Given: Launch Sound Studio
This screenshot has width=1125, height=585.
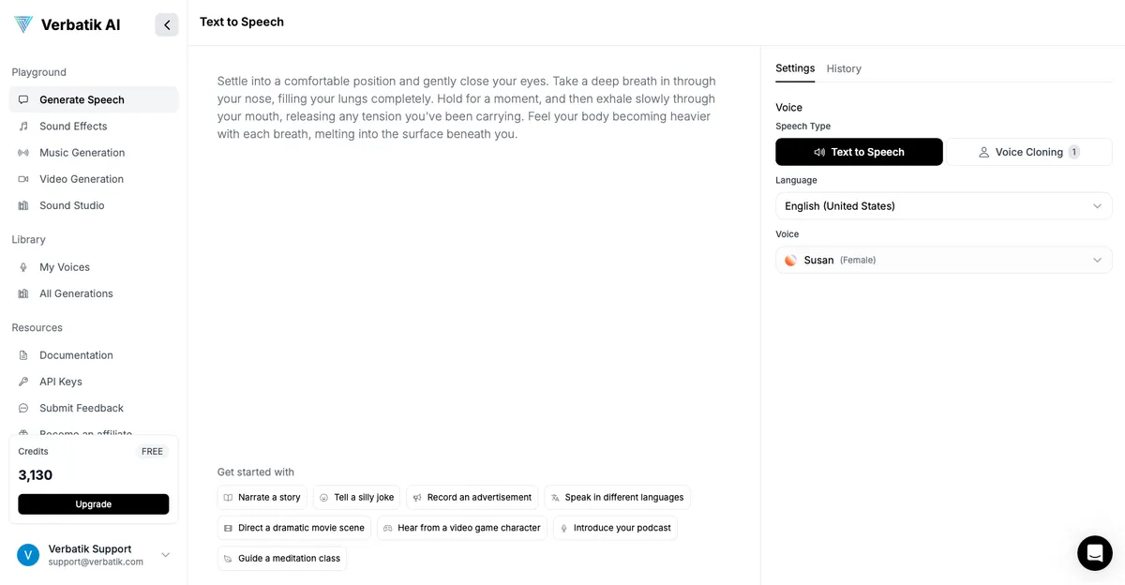Looking at the screenshot, I should tap(72, 204).
